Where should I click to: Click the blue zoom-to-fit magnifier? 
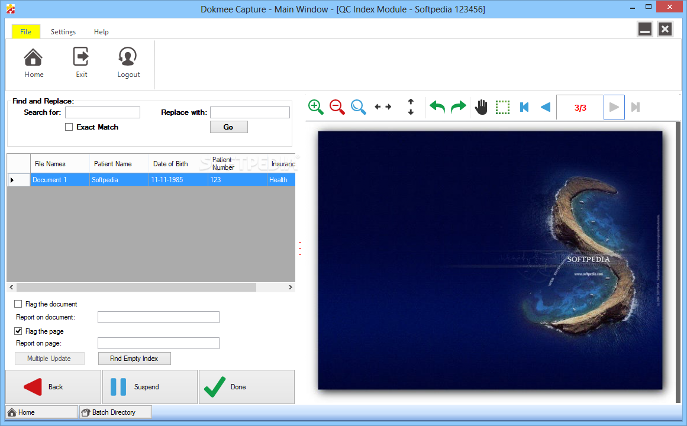[x=359, y=107]
